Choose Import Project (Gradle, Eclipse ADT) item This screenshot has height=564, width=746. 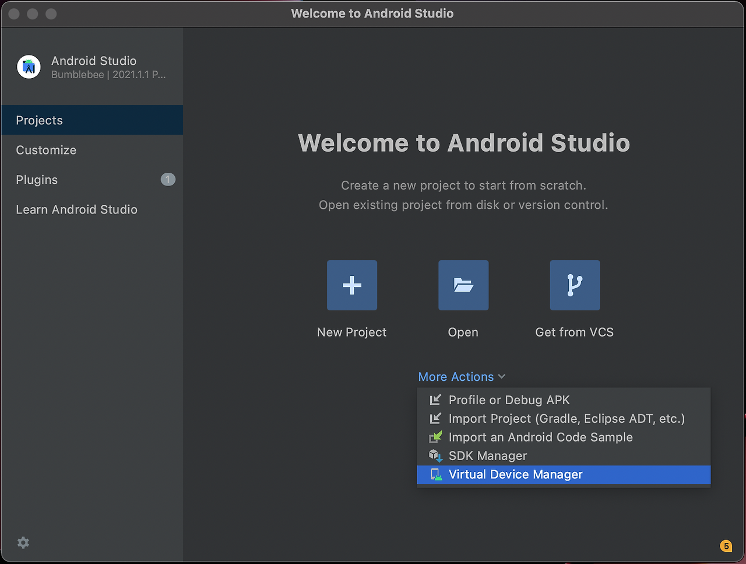[564, 418]
